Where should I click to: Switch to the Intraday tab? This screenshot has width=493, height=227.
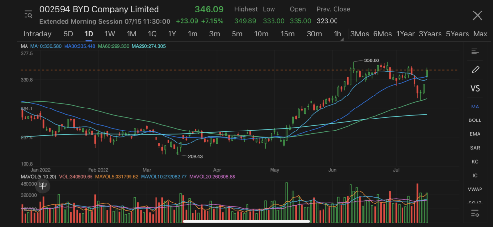click(37, 34)
